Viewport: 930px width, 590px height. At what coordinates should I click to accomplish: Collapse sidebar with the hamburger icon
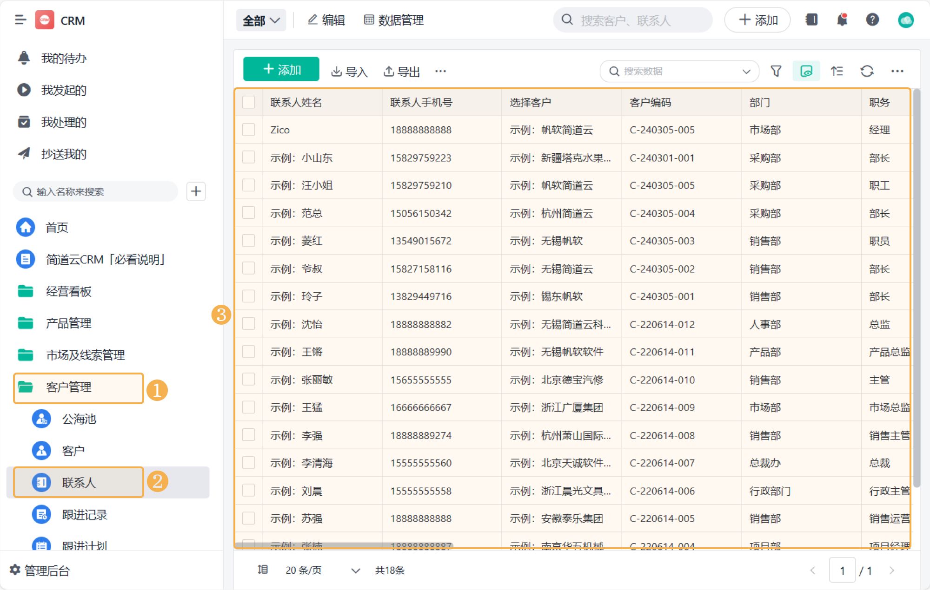(20, 20)
